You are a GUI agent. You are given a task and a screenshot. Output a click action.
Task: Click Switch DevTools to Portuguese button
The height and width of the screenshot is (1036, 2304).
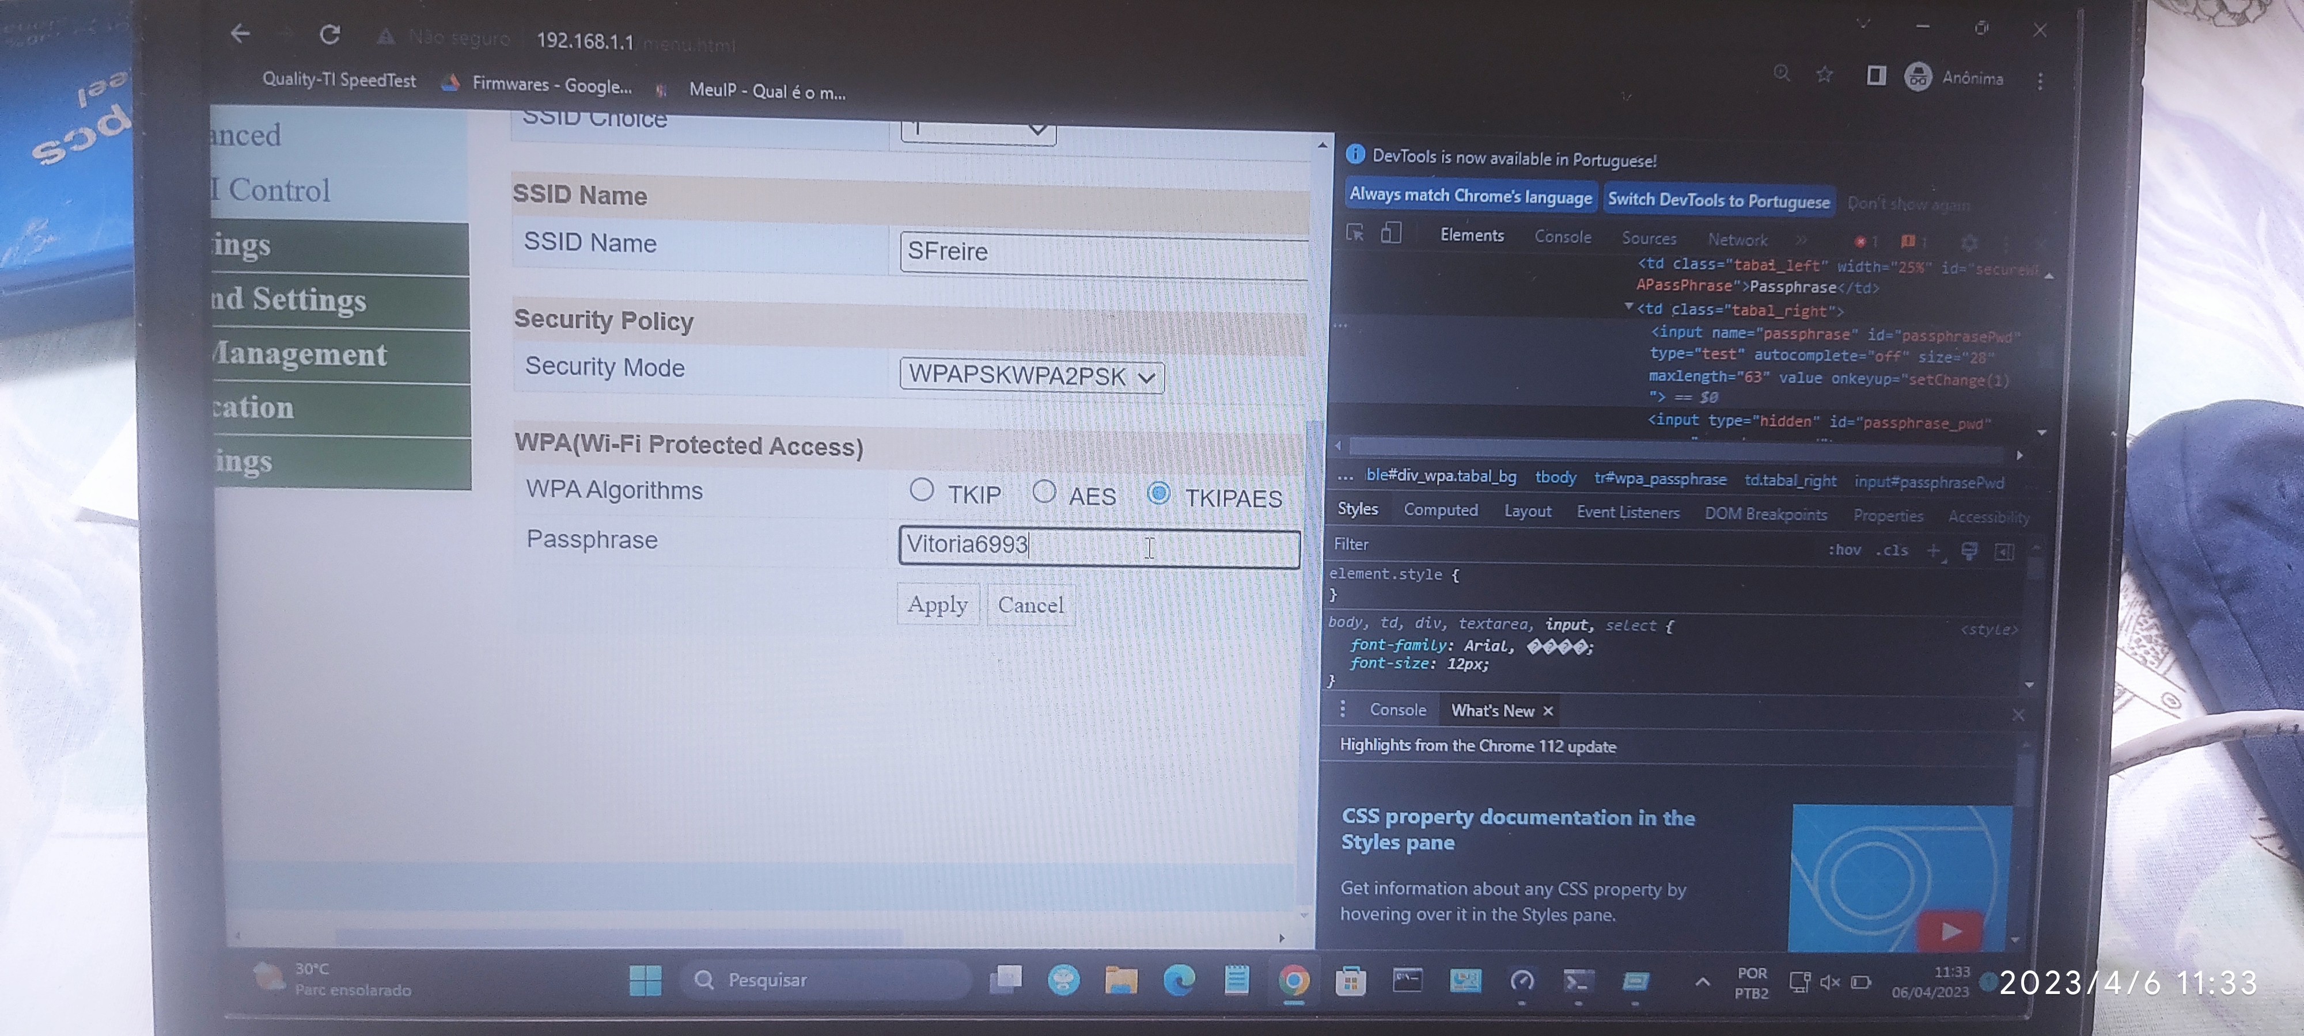coord(1718,200)
